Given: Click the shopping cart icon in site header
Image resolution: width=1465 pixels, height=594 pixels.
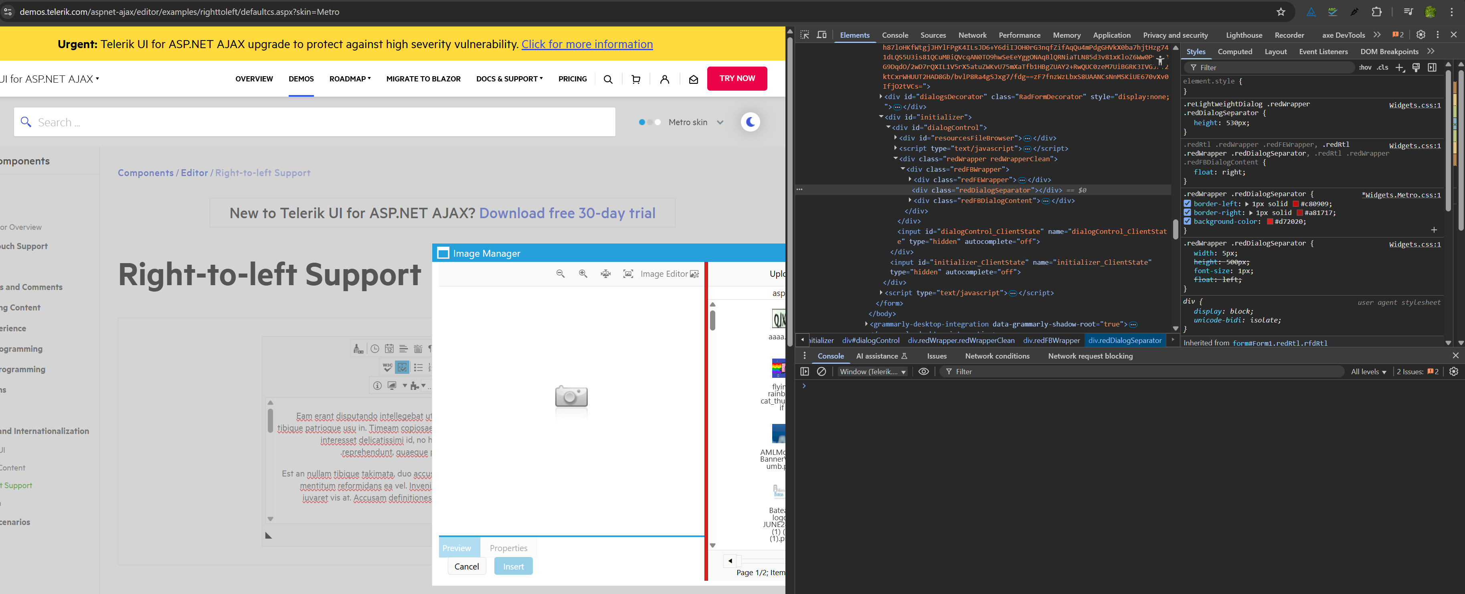Looking at the screenshot, I should tap(636, 79).
